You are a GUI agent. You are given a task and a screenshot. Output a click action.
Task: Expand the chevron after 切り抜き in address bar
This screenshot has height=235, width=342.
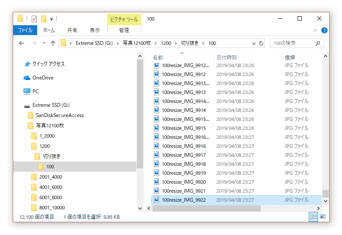point(203,43)
